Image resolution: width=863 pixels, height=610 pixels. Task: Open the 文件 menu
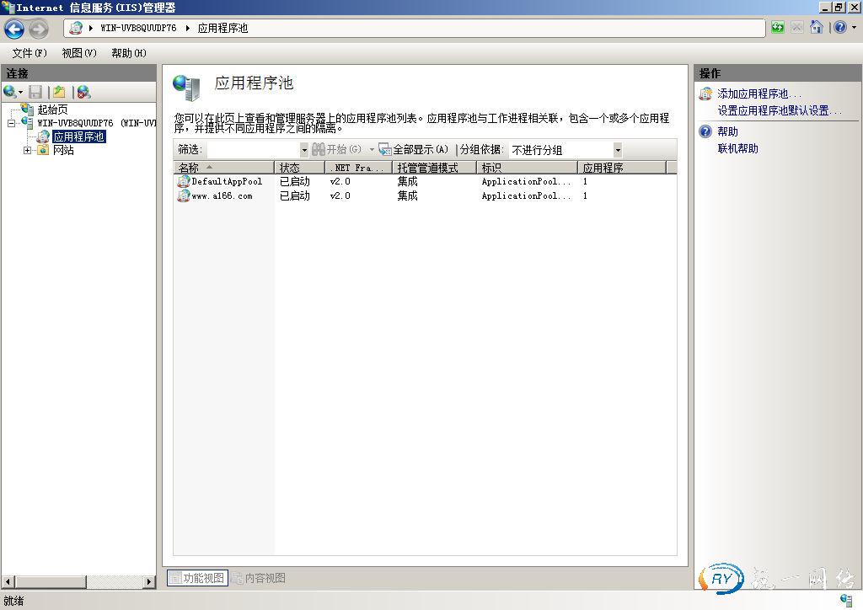(x=29, y=53)
